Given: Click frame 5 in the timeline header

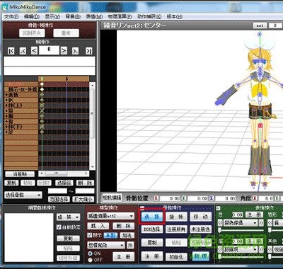Looking at the screenshot, I should pyautogui.click(x=67, y=79).
